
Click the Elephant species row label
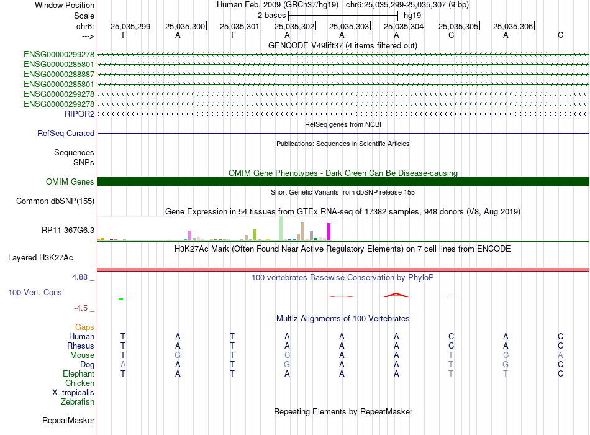tap(79, 374)
